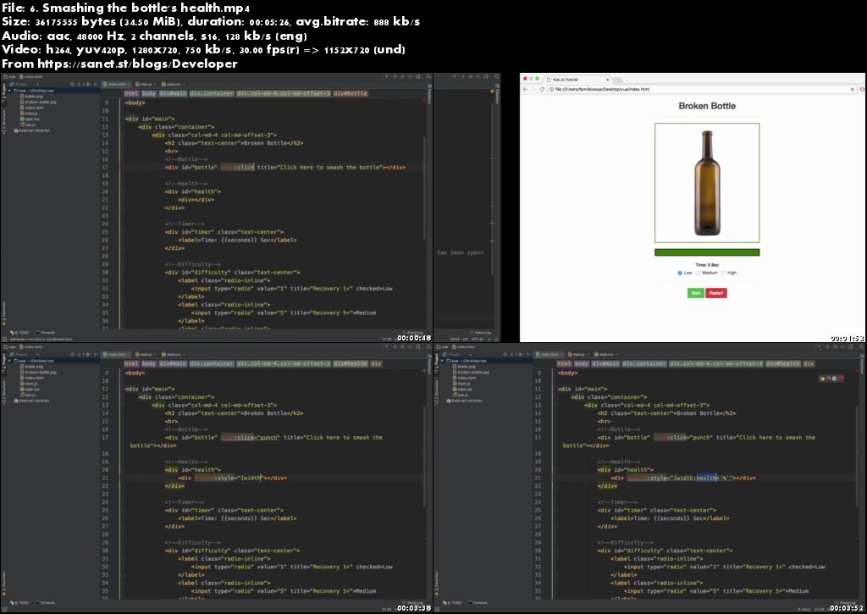Select style.css in 00:03:38 frame tree
The image size is (867, 614).
pos(30,389)
